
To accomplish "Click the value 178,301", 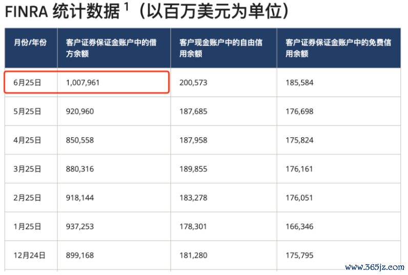I will (193, 227).
